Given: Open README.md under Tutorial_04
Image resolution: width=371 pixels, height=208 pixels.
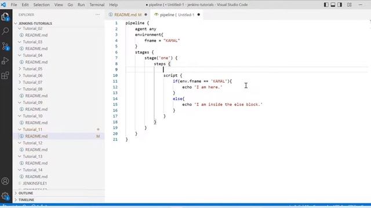Looking at the screenshot, I should tap(36, 62).
